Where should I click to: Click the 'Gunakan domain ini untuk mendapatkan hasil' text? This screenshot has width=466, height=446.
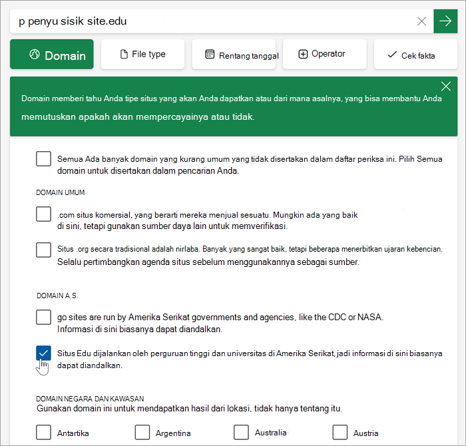(x=189, y=409)
